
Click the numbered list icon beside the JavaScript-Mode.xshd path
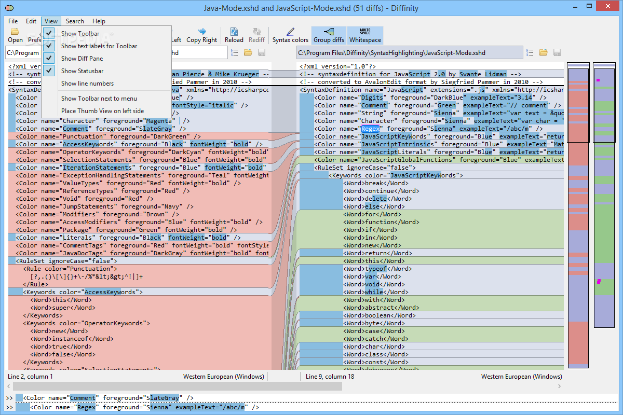click(x=530, y=52)
